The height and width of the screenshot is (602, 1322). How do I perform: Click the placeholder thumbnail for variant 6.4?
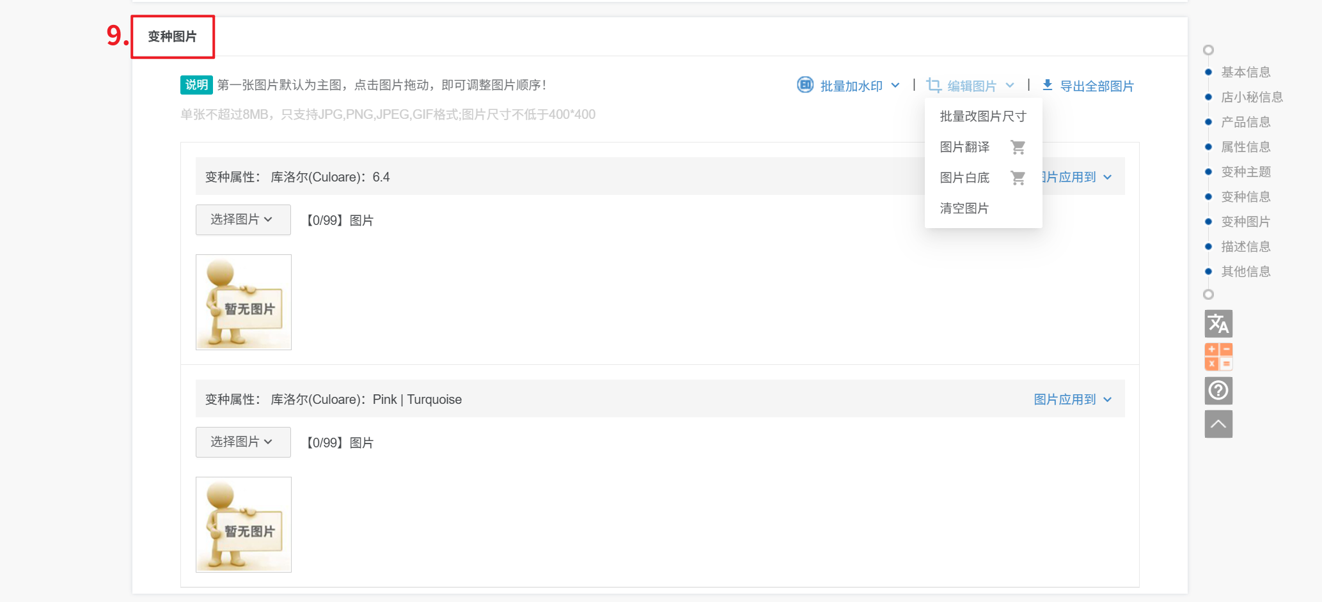coord(244,302)
